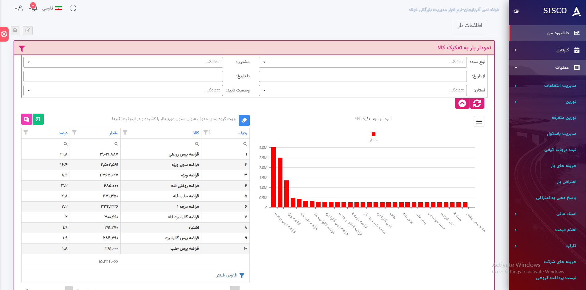This screenshot has width=586, height=290.
Task: Sort by the ردیف column header
Action: coord(243,133)
